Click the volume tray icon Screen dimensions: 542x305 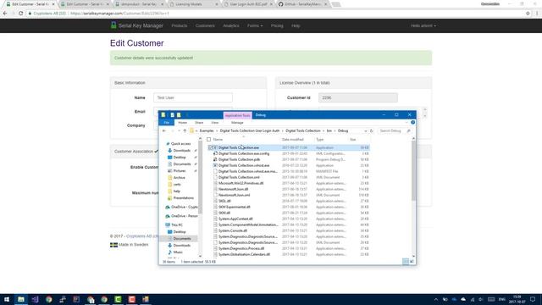point(481,299)
